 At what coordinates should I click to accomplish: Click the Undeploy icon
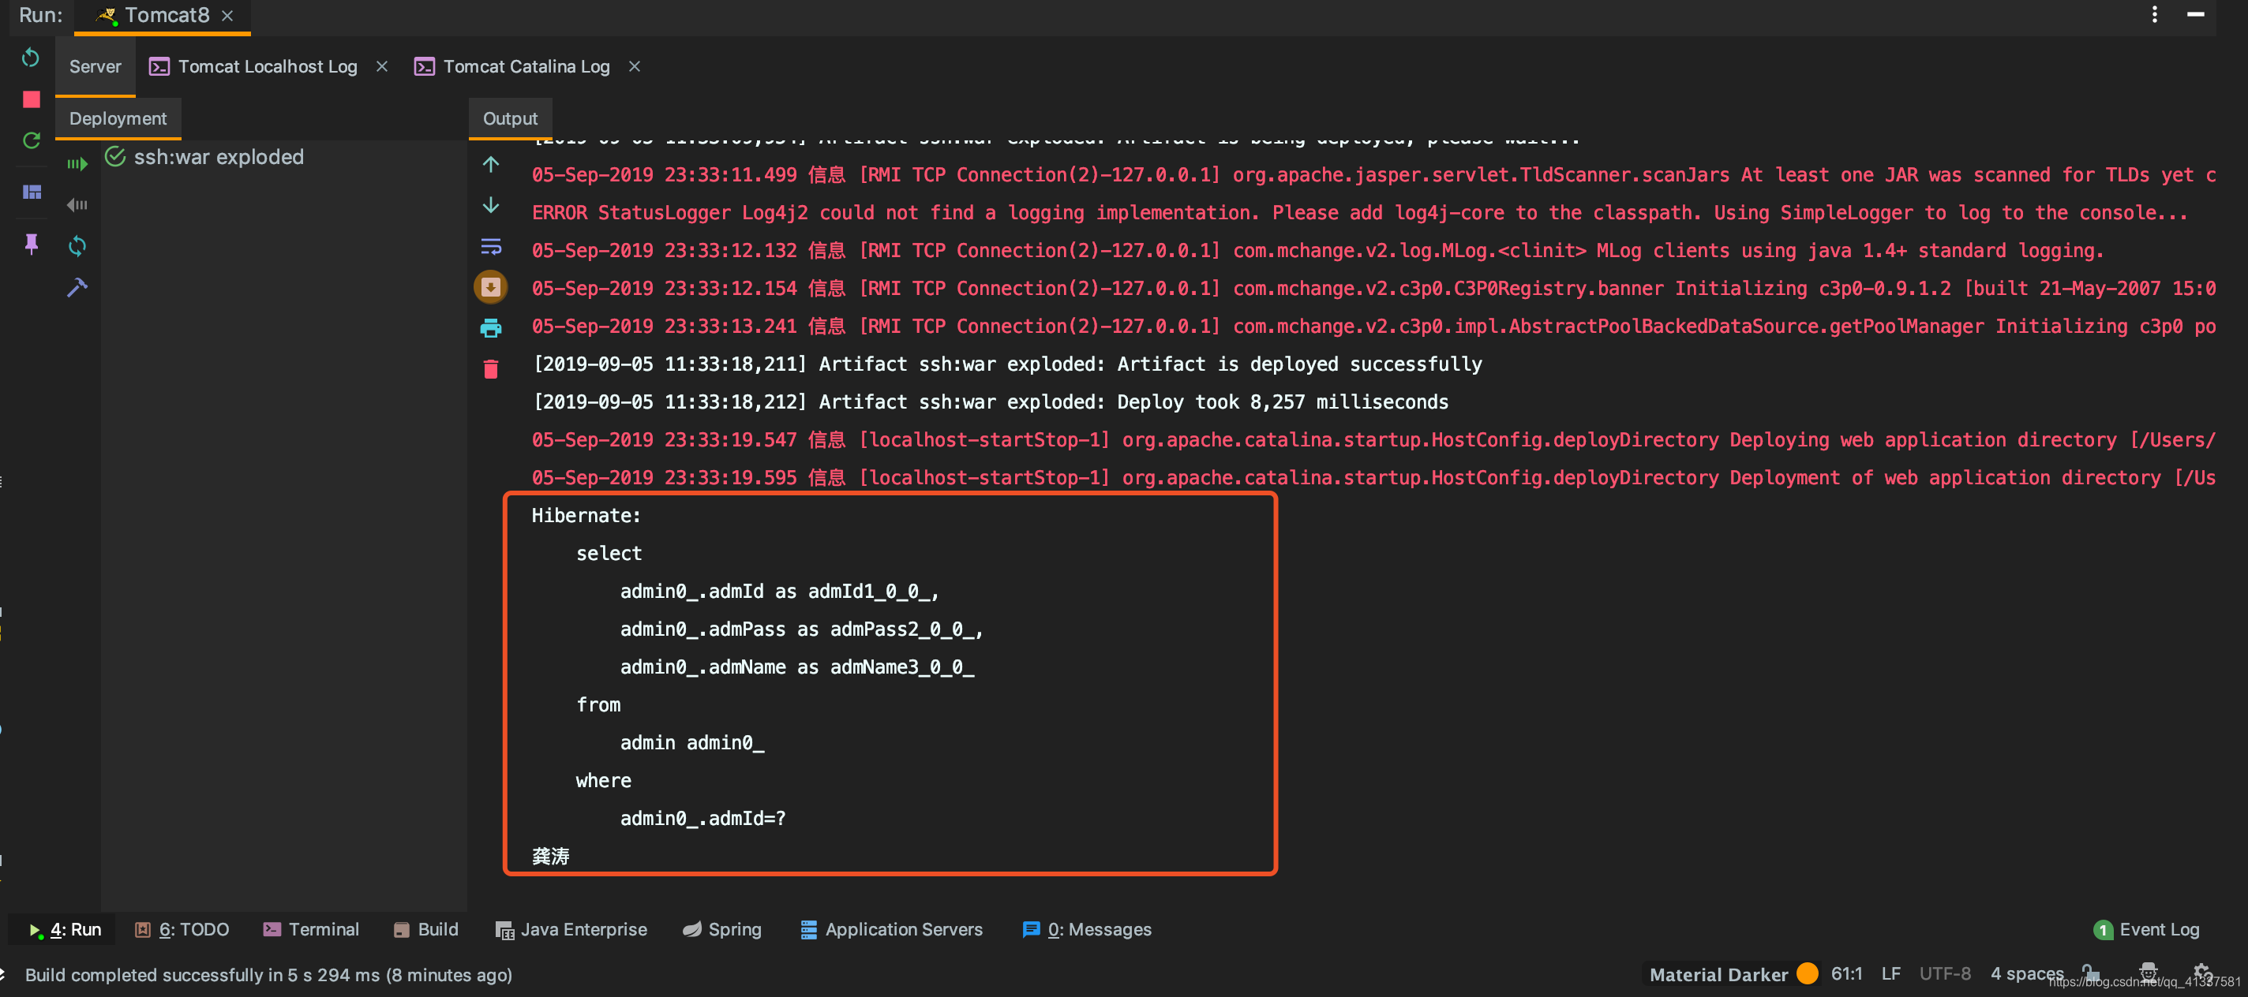[77, 205]
